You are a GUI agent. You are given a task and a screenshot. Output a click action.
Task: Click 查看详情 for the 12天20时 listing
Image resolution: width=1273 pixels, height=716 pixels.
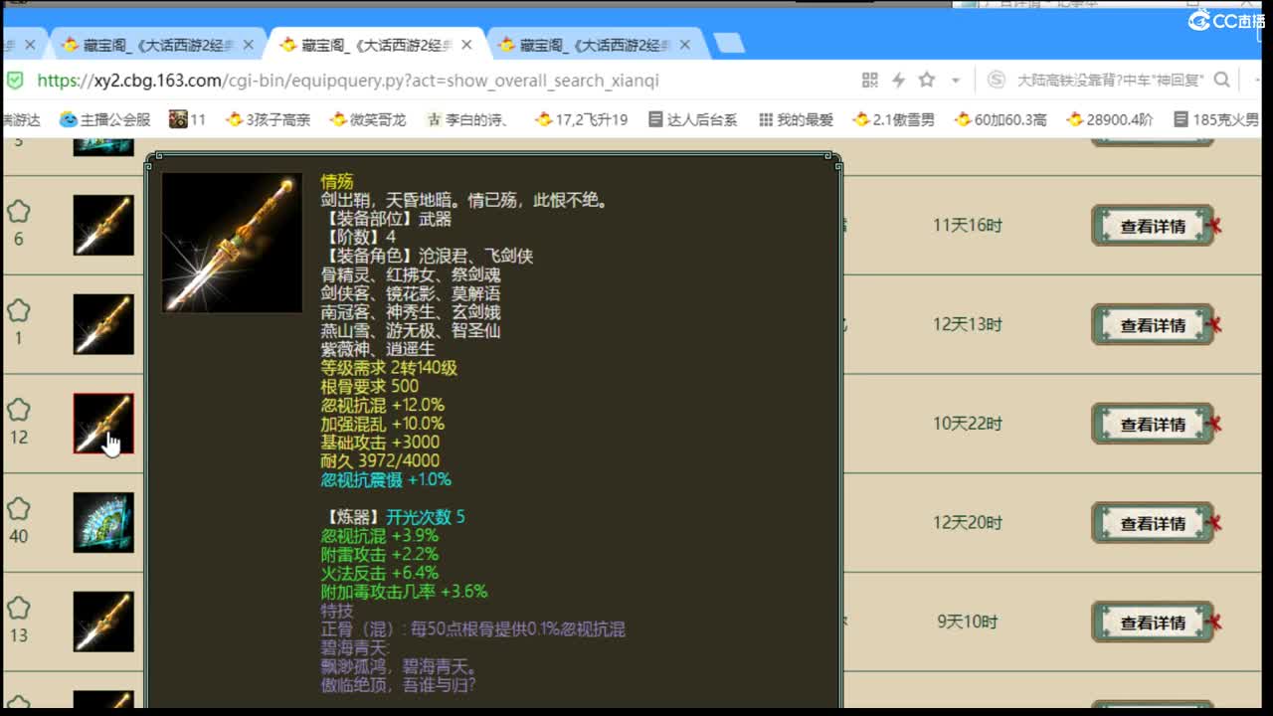1153,523
